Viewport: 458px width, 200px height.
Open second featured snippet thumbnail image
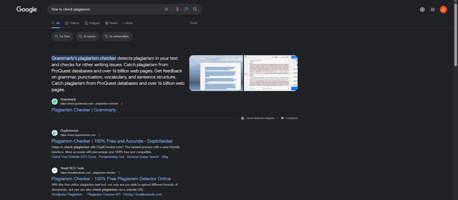tap(271, 73)
